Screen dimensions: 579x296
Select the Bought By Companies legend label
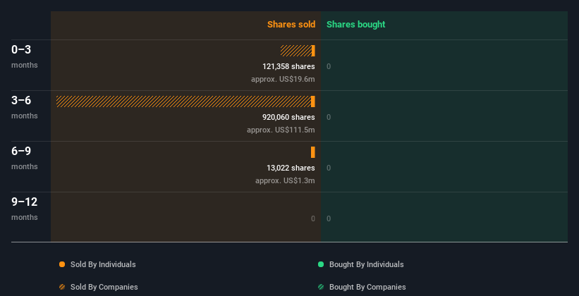[367, 287]
